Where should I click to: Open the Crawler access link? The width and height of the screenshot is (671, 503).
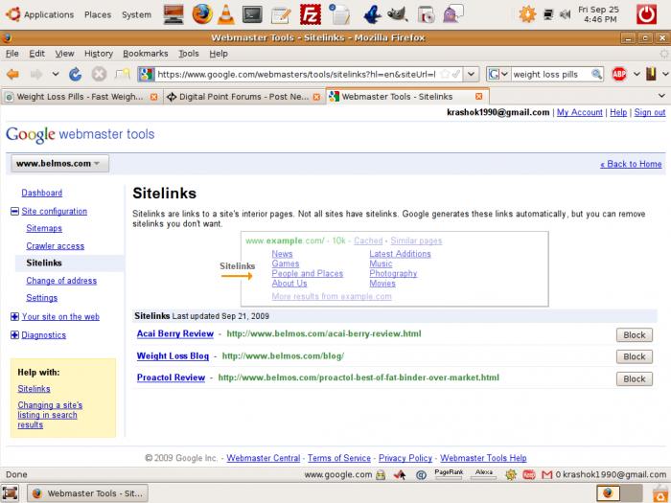point(55,246)
